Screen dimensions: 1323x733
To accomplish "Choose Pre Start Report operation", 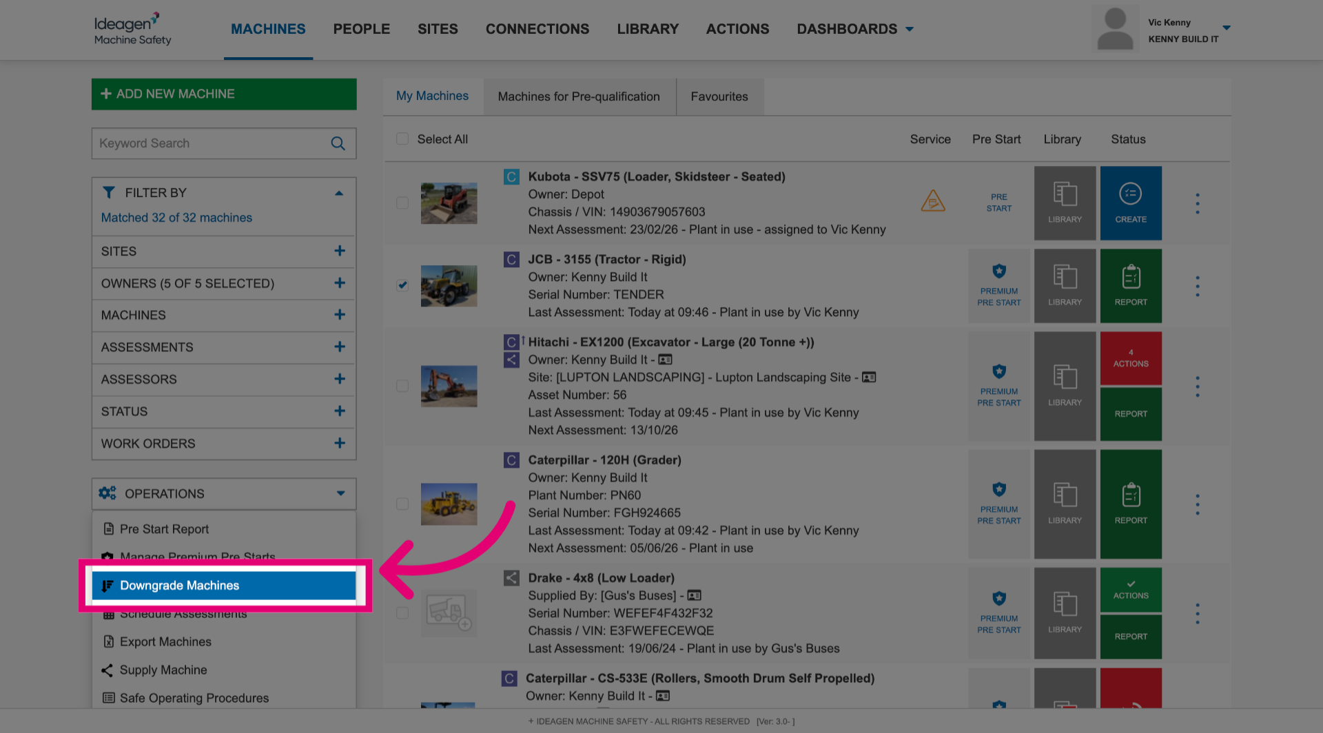I will [224, 529].
